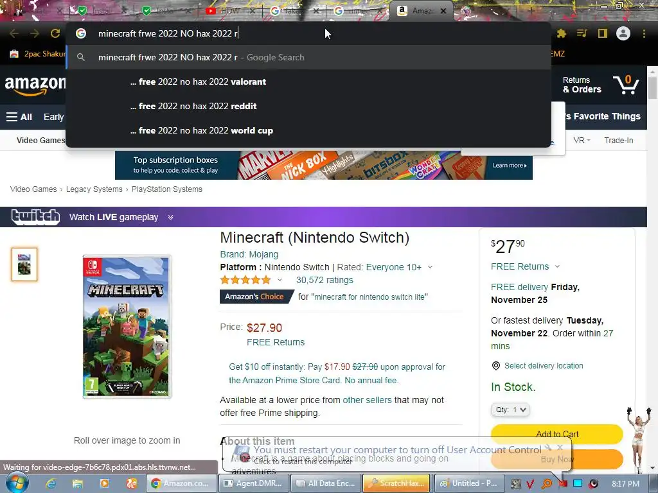Open Windows Explorer folder on taskbar
658x493 pixels.
pyautogui.click(x=78, y=483)
